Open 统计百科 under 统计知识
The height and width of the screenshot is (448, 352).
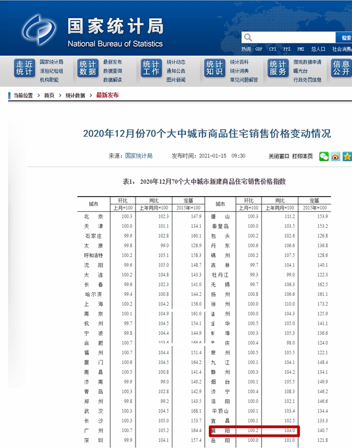click(x=239, y=62)
